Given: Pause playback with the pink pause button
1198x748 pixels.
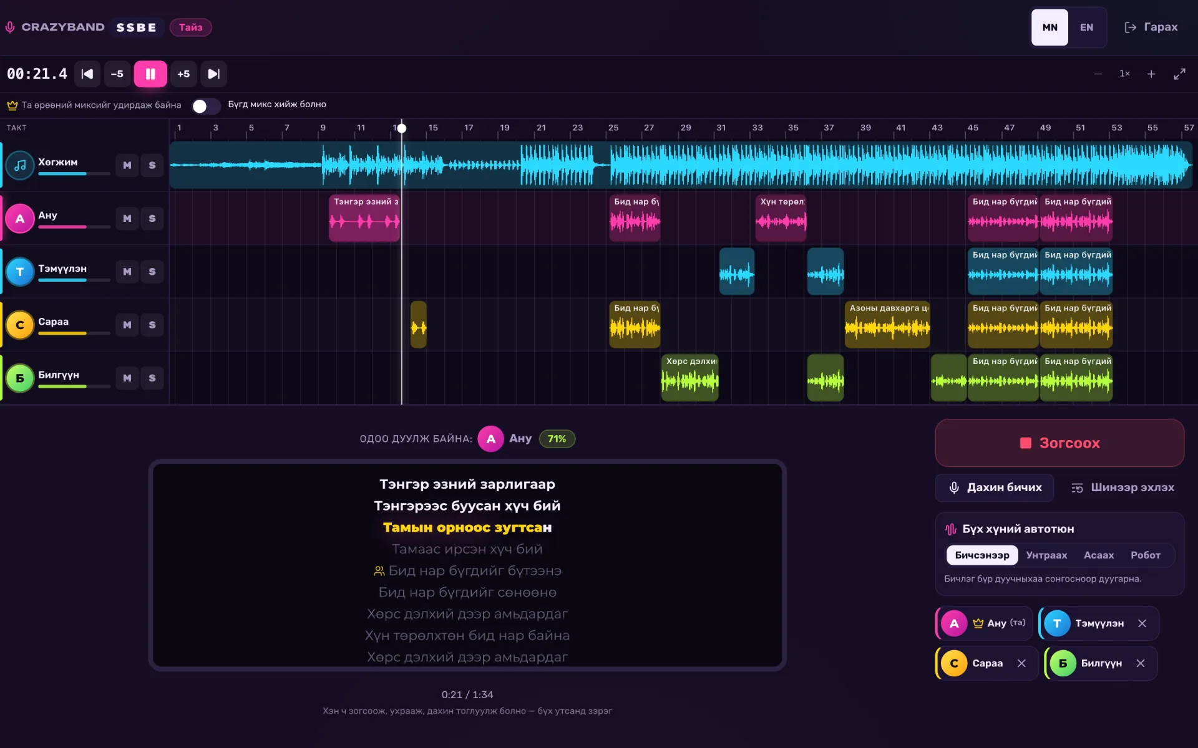Looking at the screenshot, I should (150, 74).
